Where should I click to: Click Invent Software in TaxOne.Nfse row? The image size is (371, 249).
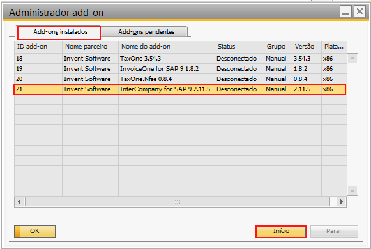tap(87, 79)
